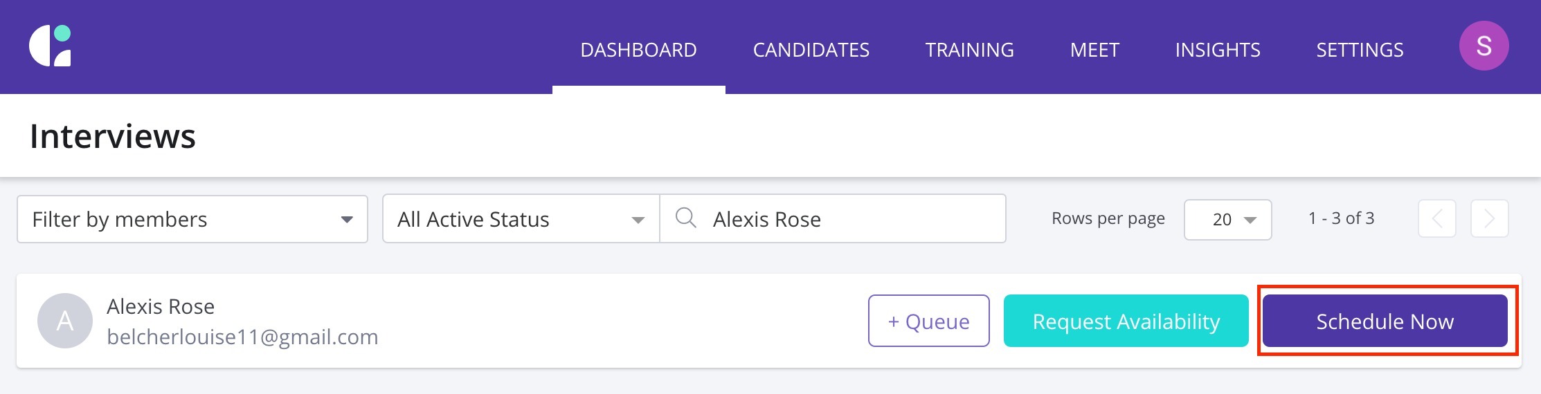Expand the All Active Status dropdown
The height and width of the screenshot is (394, 1541).
(521, 219)
